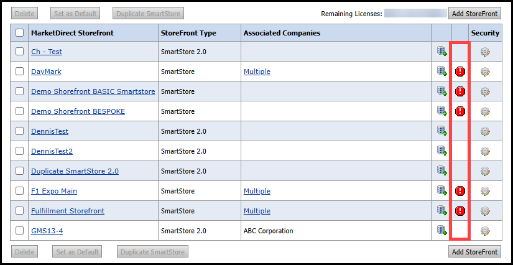
Task: Open security settings for Ch - Test
Action: tap(485, 52)
